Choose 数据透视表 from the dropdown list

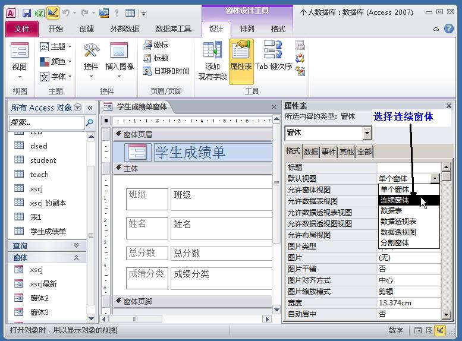pos(409,222)
